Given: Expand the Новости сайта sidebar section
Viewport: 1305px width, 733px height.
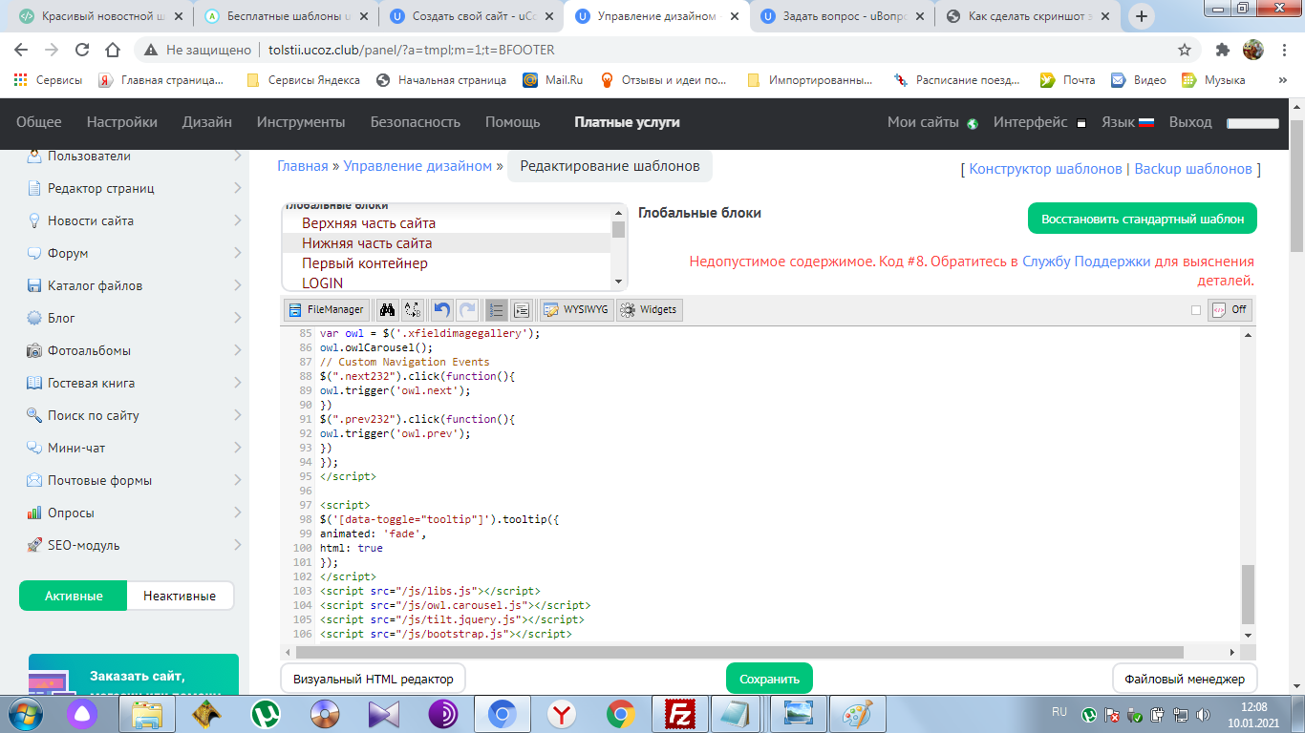Looking at the screenshot, I should pos(237,220).
